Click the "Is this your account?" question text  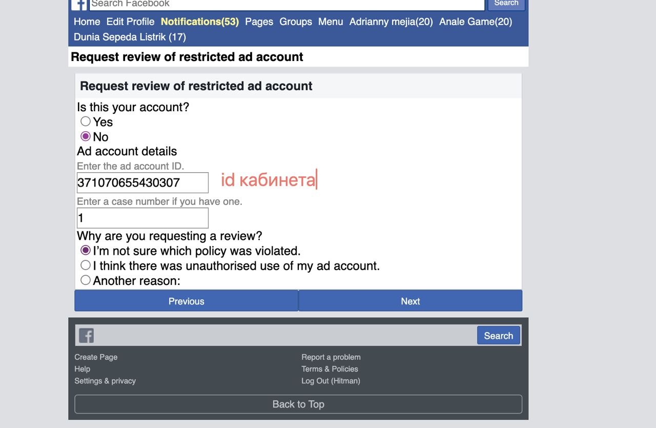click(133, 107)
